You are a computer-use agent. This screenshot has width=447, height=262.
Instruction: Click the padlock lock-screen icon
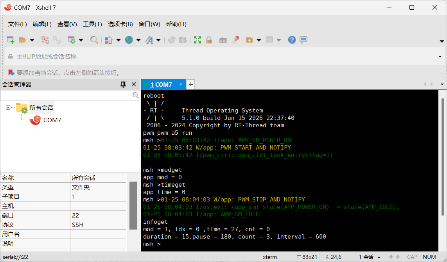click(x=209, y=40)
